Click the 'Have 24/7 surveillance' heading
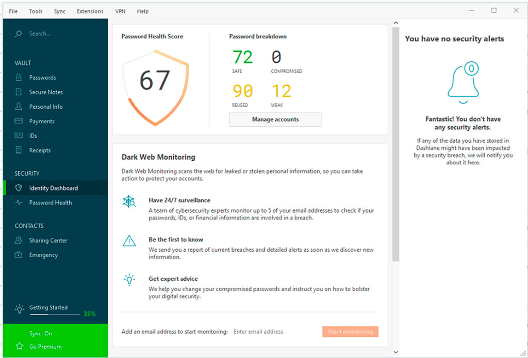This screenshot has width=528, height=358. pos(179,200)
